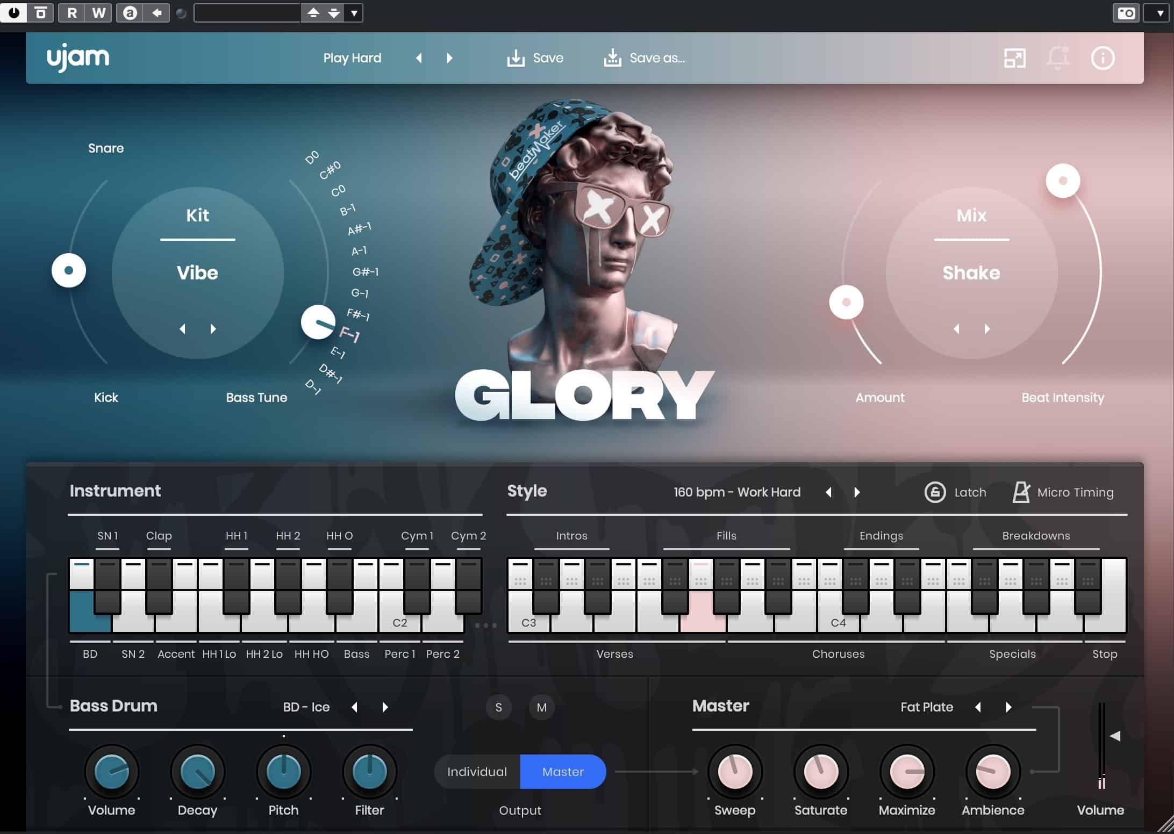Image resolution: width=1174 pixels, height=834 pixels.
Task: Click the Save preset button
Action: click(x=535, y=58)
